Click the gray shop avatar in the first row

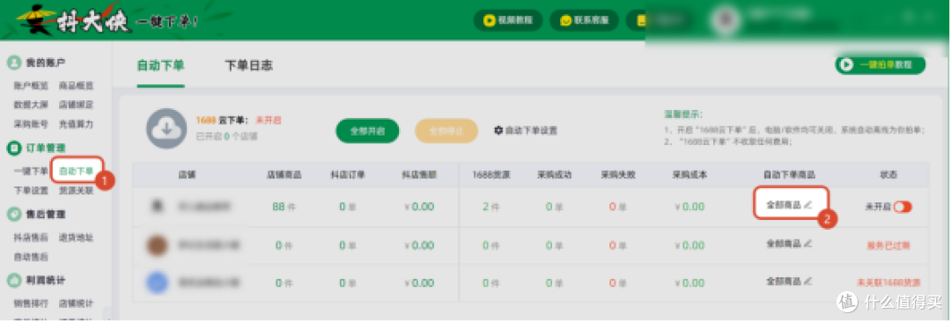click(x=157, y=207)
